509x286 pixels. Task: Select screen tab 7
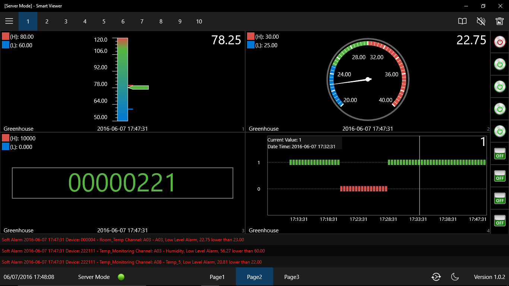pos(142,21)
